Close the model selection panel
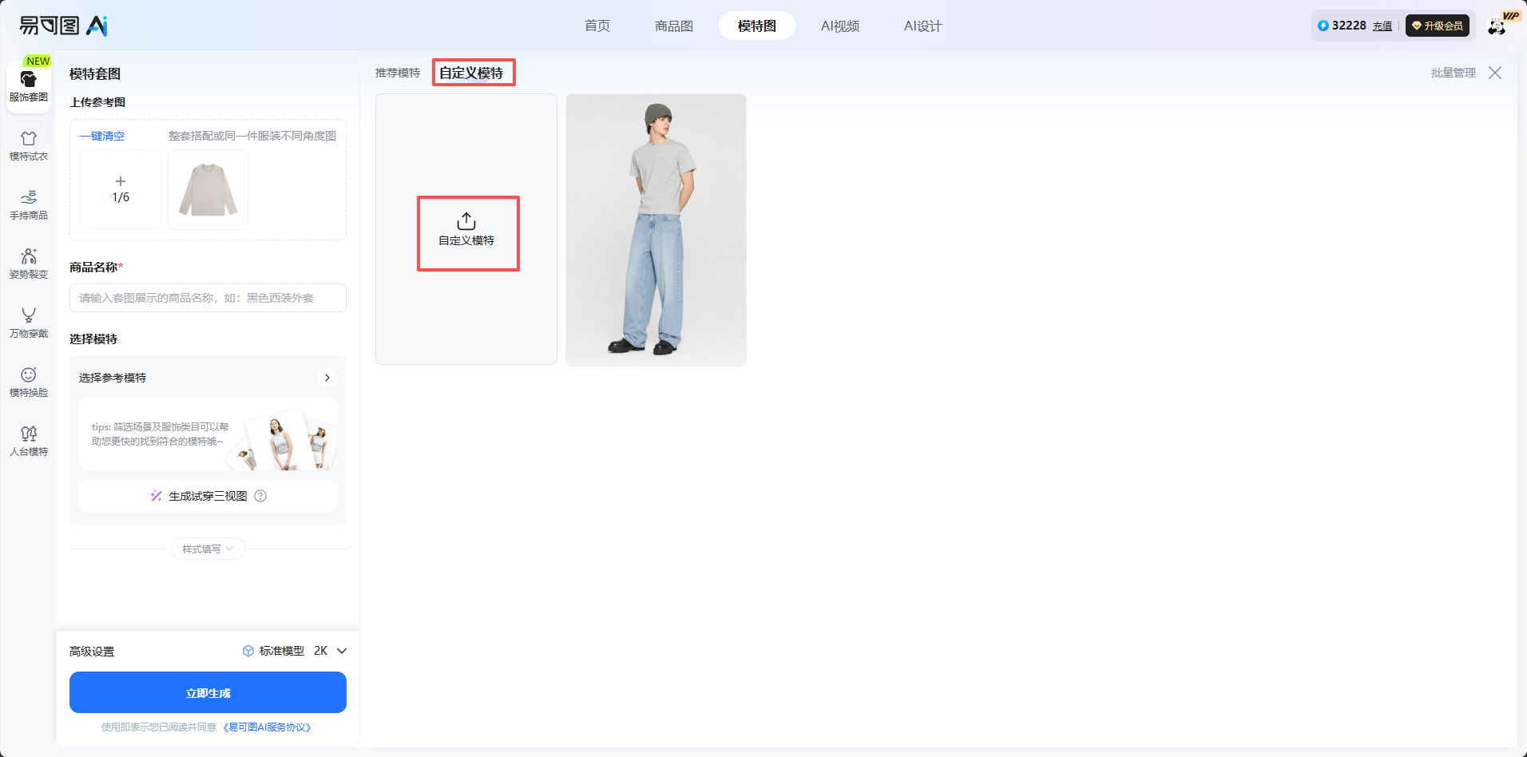Viewport: 1527px width, 757px height. pyautogui.click(x=1495, y=73)
